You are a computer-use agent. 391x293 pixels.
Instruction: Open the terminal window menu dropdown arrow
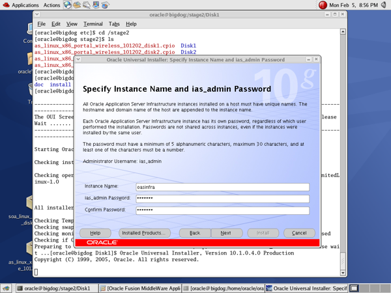point(37,14)
